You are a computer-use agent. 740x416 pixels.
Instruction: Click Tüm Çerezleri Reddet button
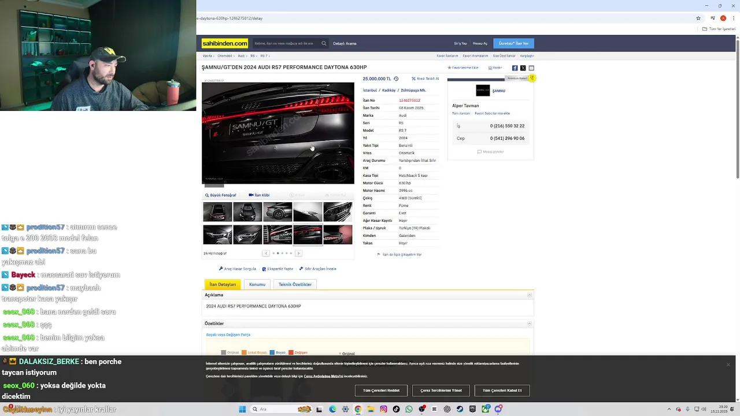382,391
